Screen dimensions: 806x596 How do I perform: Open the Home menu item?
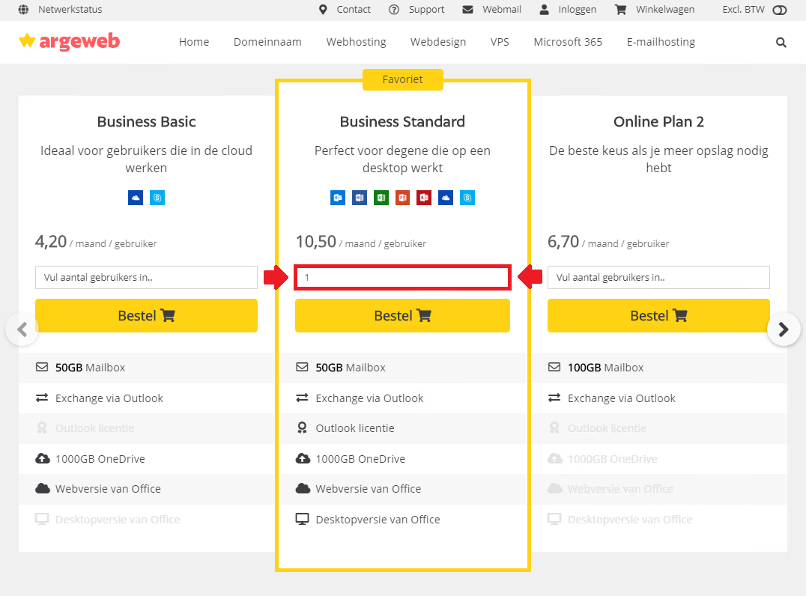pos(194,42)
